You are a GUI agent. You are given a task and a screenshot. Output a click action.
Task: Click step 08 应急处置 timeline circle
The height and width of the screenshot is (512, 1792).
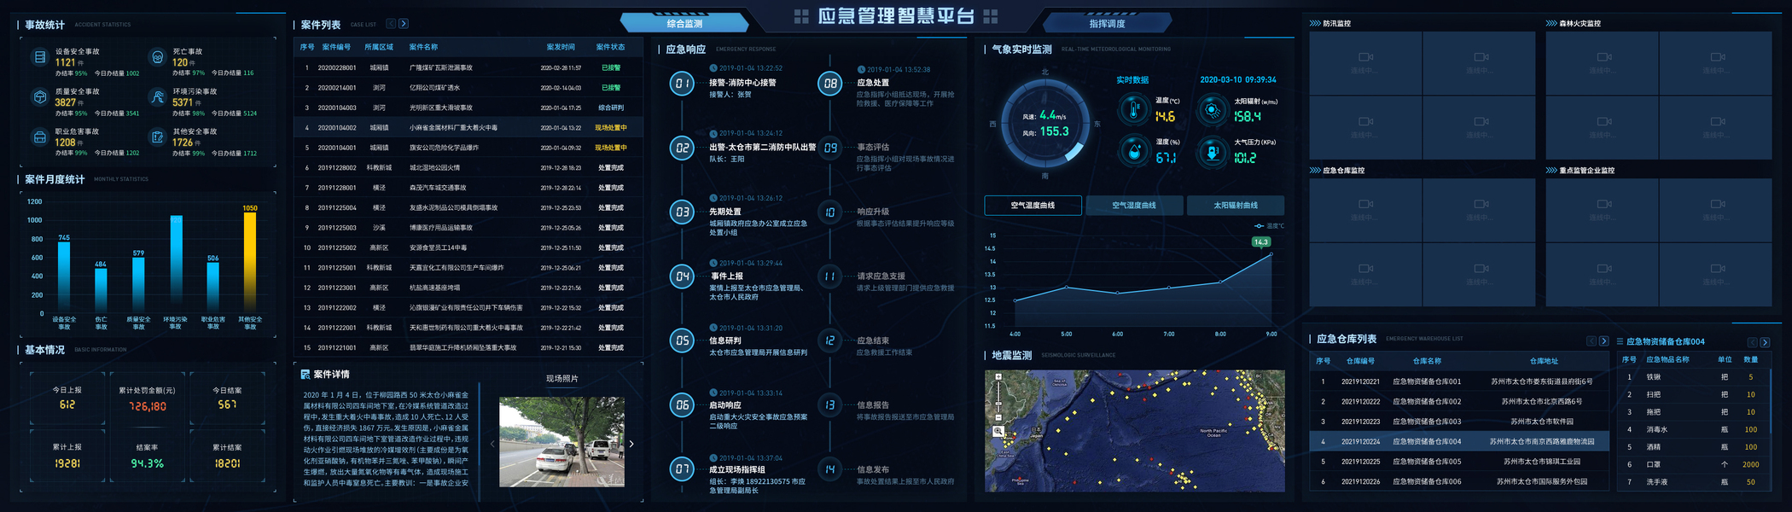coord(829,84)
